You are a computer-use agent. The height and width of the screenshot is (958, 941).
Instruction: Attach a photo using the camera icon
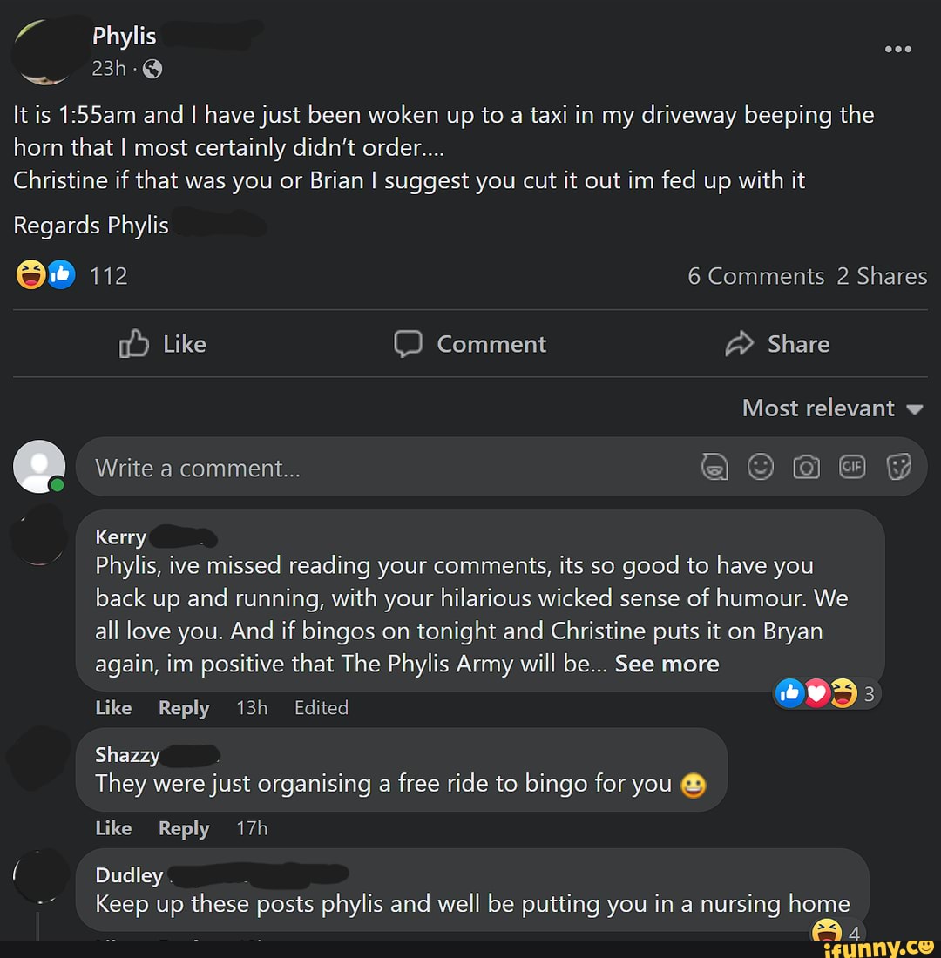(x=806, y=469)
